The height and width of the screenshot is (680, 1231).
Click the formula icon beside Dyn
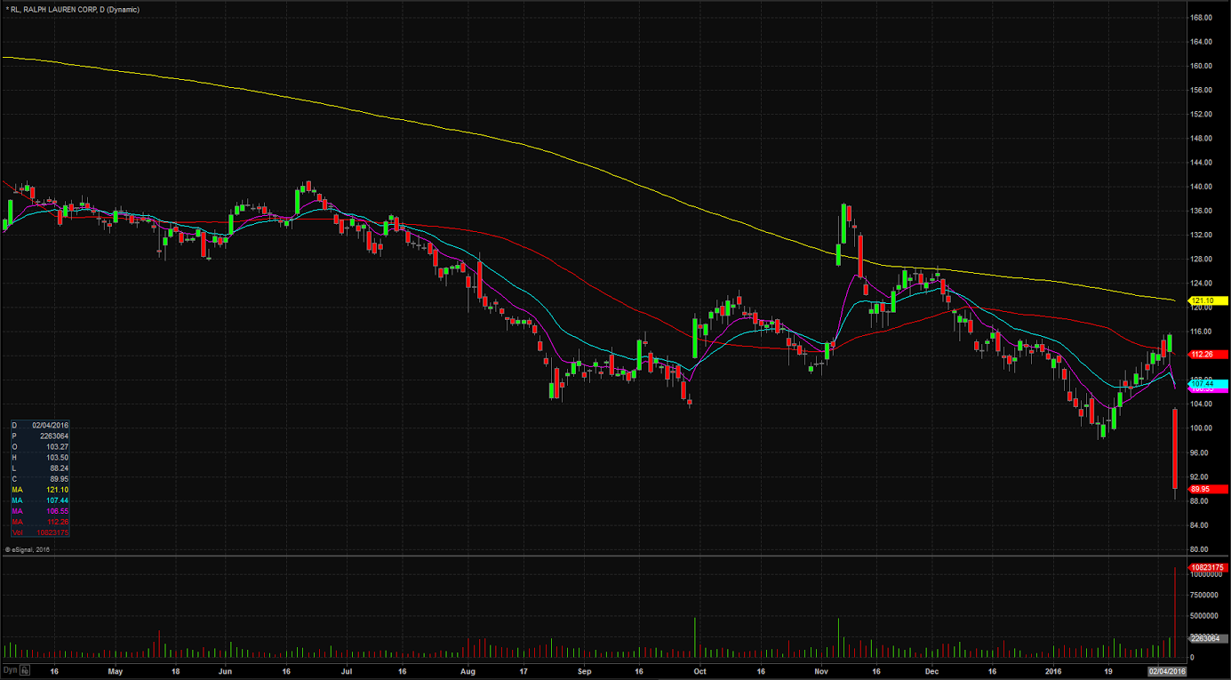[x=26, y=669]
